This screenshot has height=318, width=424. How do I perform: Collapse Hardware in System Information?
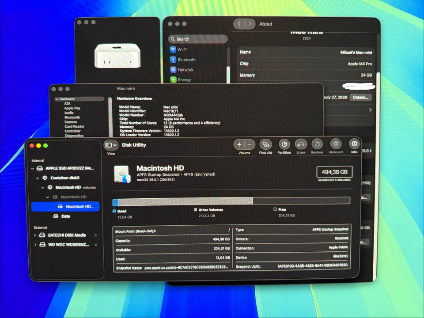(x=57, y=99)
